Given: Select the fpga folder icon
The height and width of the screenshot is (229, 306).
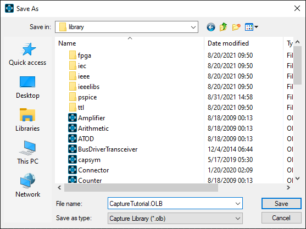Looking at the screenshot, I should tap(73, 55).
